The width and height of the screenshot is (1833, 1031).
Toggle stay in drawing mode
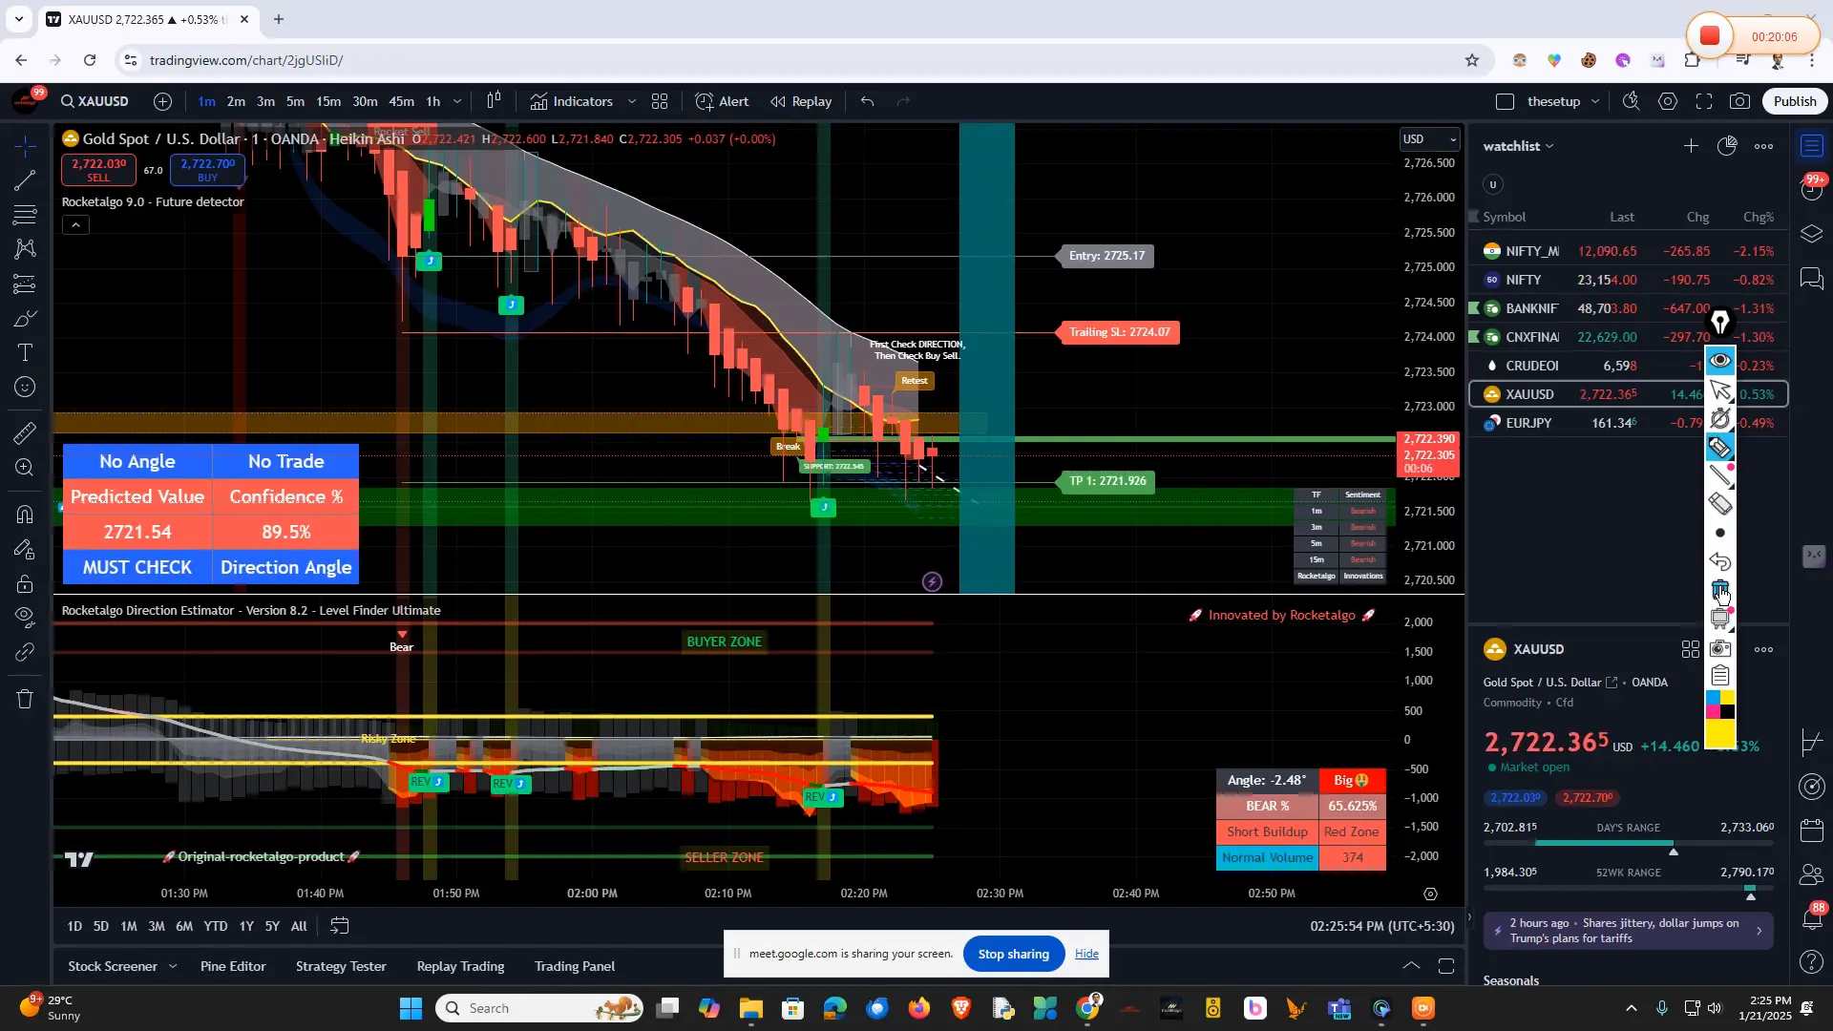26,549
